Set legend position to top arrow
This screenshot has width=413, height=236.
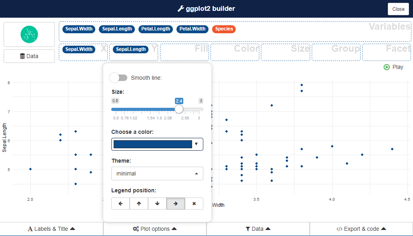click(x=139, y=204)
